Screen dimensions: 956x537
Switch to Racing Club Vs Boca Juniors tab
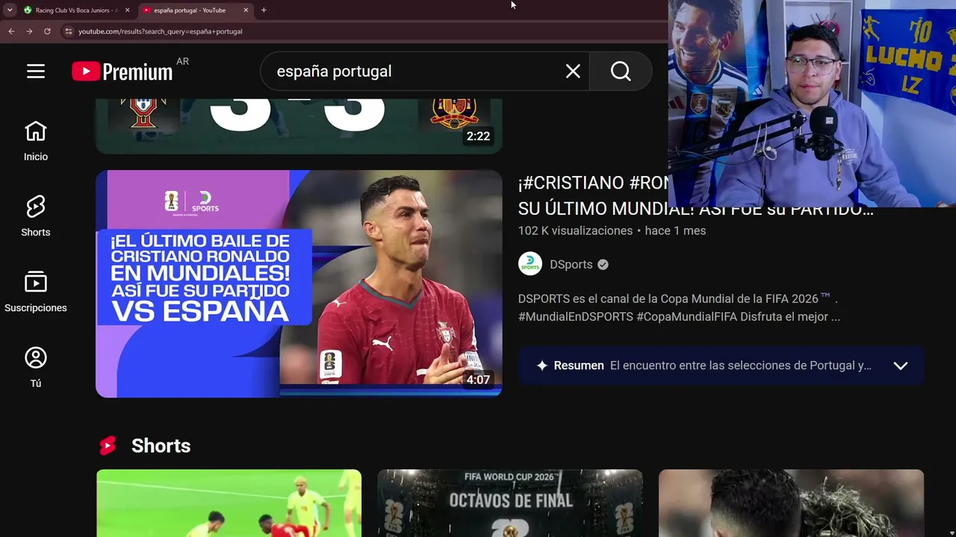77,10
